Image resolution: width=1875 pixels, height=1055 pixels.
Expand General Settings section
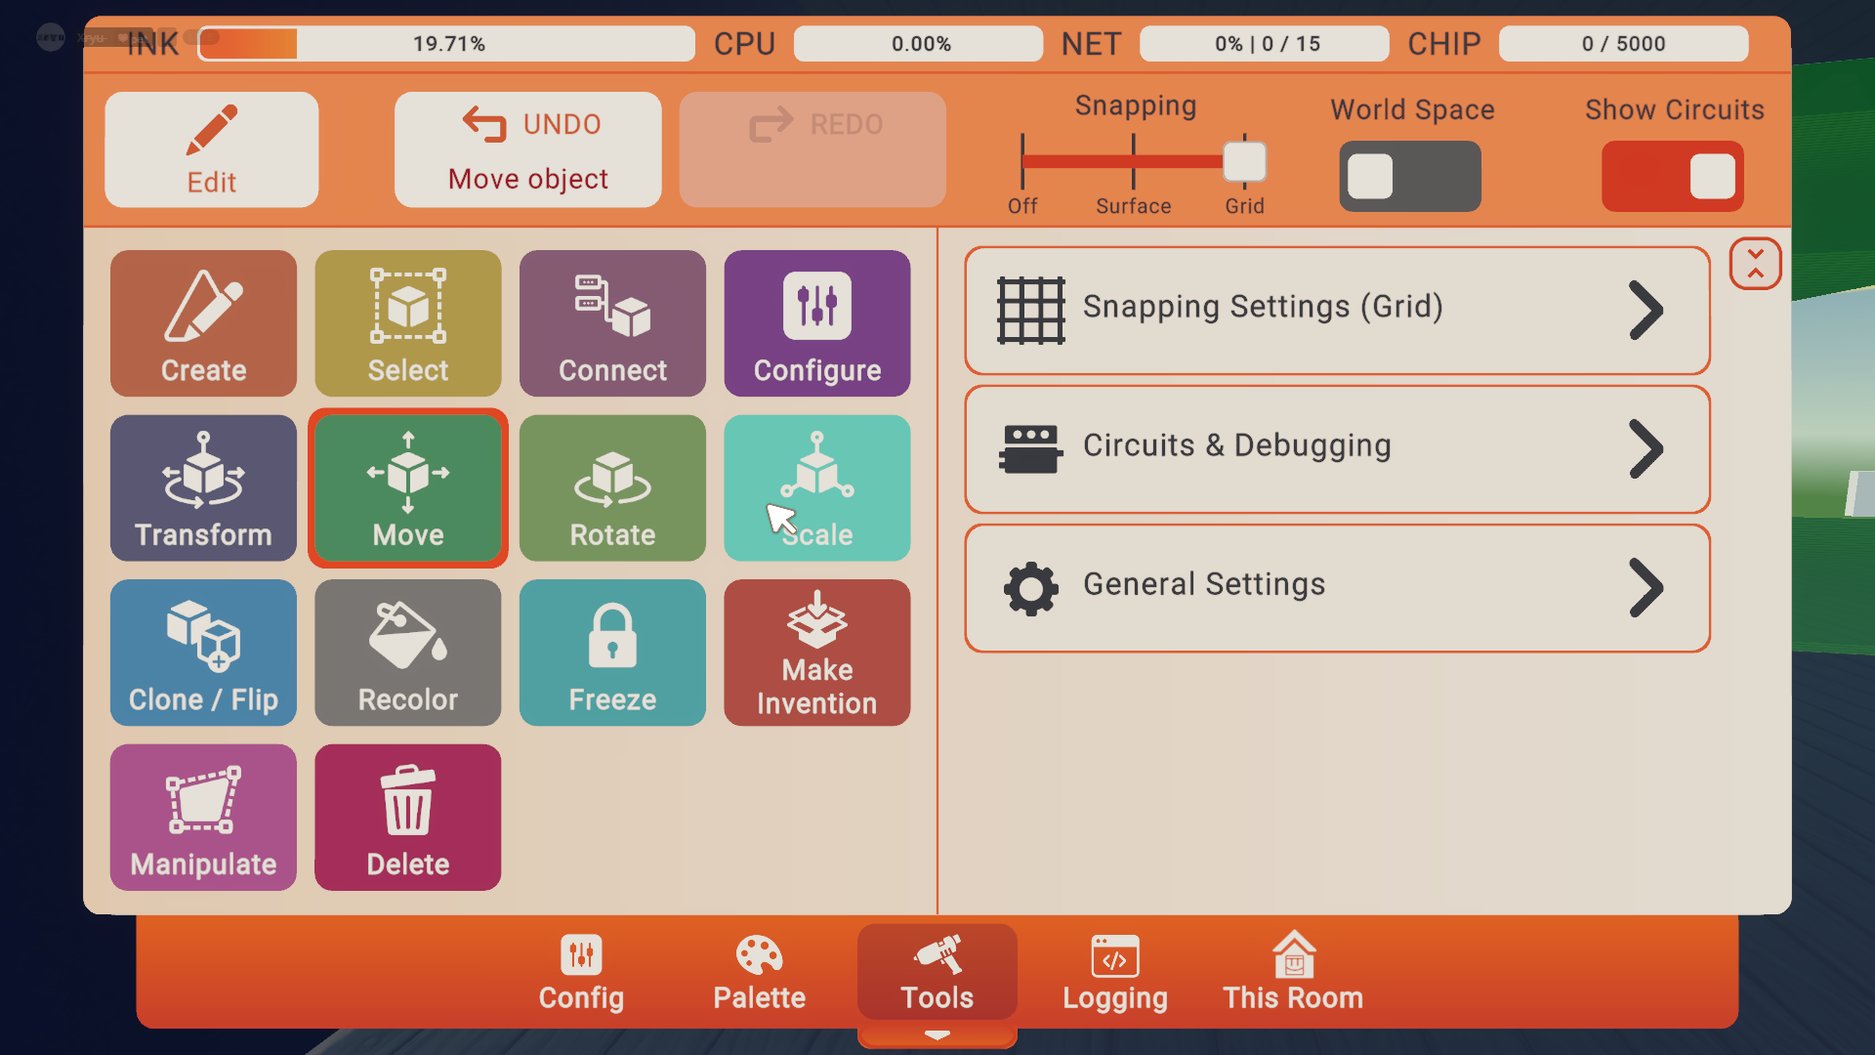(1337, 588)
